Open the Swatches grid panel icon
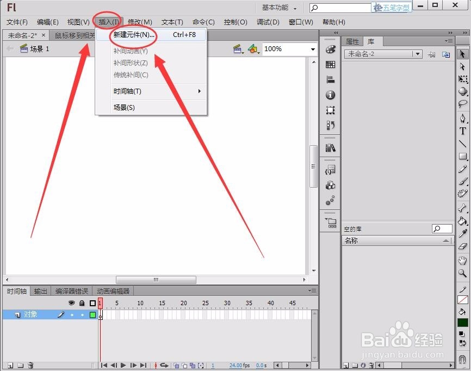 tap(331, 64)
